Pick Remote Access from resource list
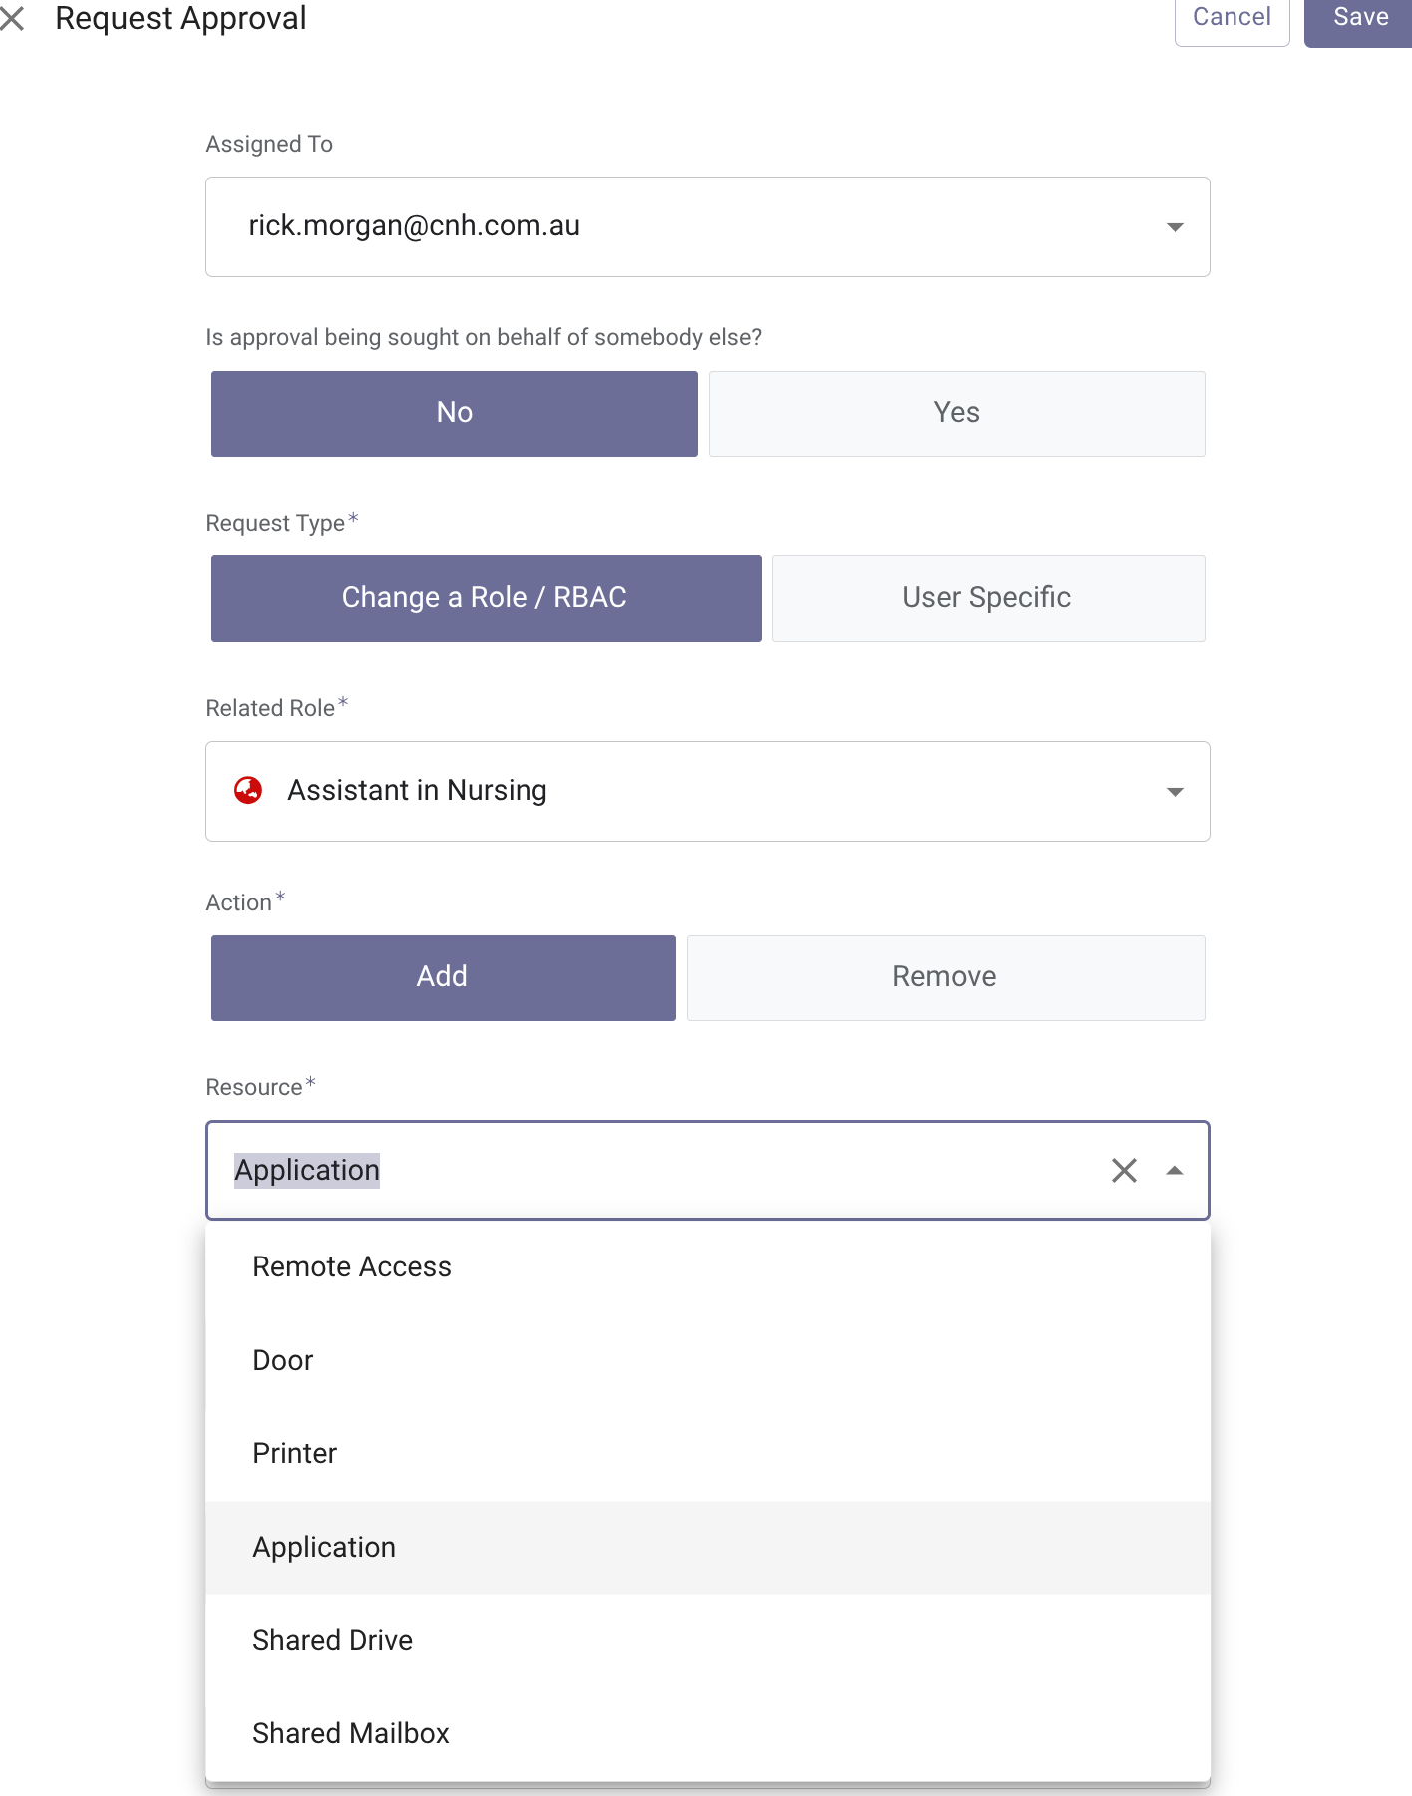This screenshot has width=1412, height=1796. [352, 1266]
